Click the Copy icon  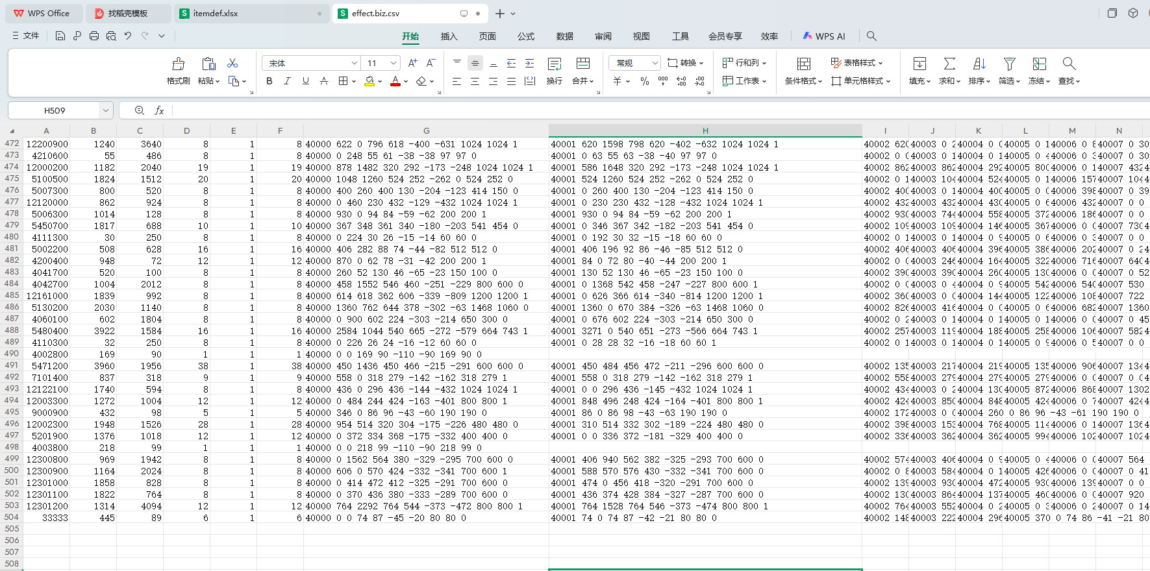coord(234,81)
